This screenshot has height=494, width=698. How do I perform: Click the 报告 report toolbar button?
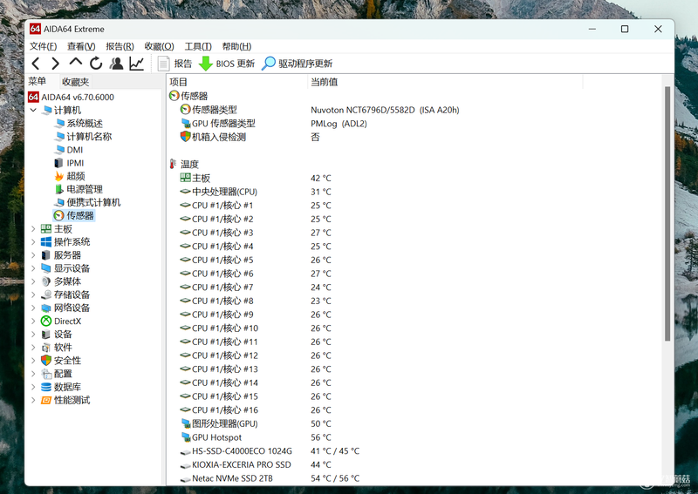[x=175, y=64]
